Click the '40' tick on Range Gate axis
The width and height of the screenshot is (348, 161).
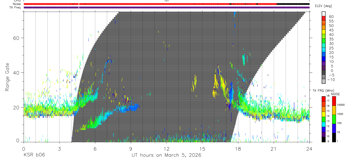tap(16, 73)
